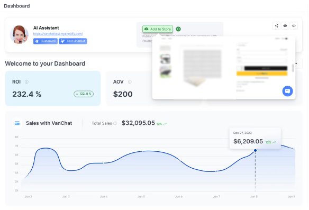Click the AI Assistant name label
Screen dimensions: 309x210
point(46,28)
